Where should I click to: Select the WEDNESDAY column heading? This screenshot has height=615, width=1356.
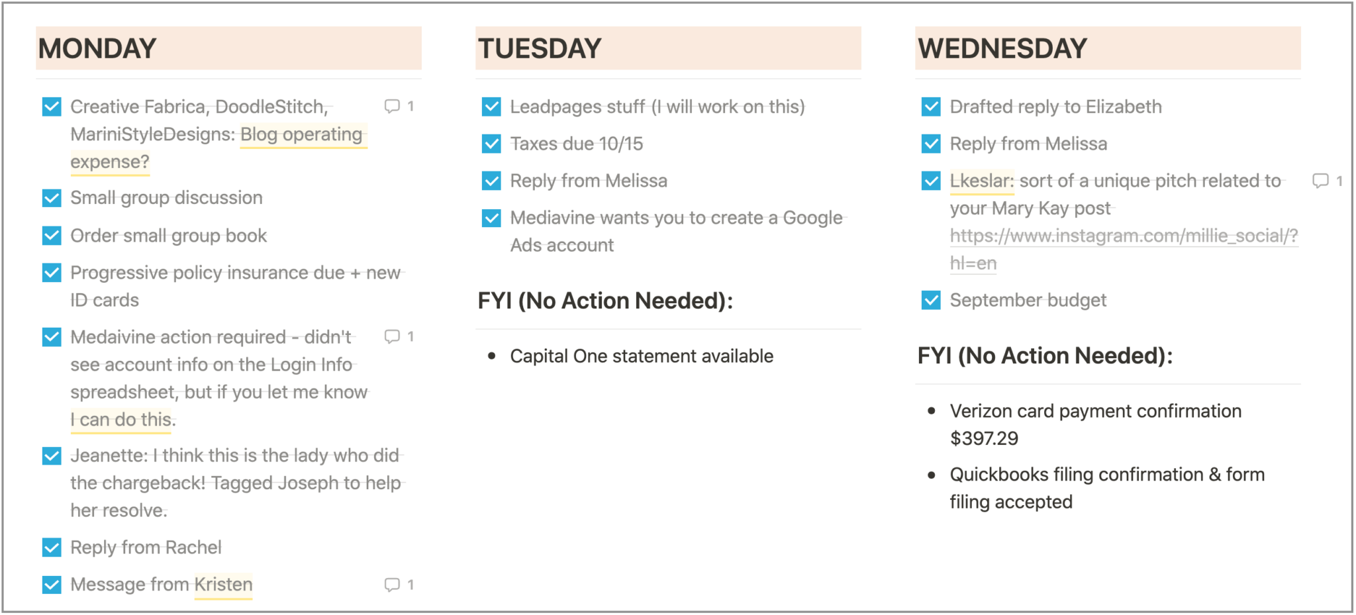tap(1002, 48)
